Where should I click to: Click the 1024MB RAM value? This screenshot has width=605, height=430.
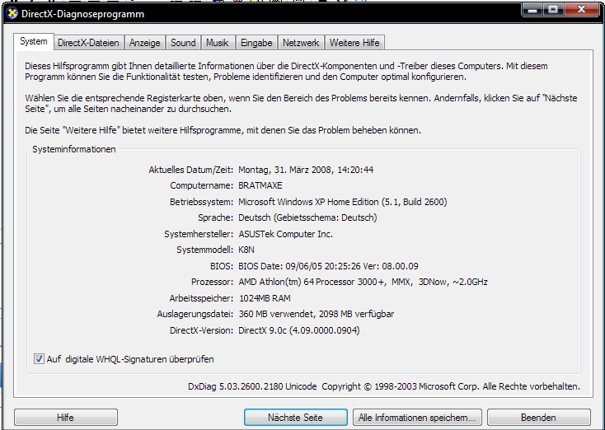tap(265, 298)
